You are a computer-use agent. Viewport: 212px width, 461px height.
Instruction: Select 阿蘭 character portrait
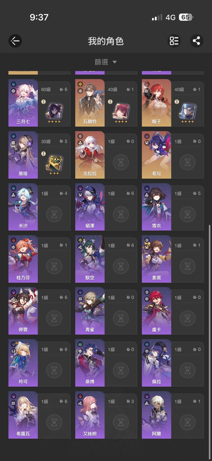tap(157, 415)
